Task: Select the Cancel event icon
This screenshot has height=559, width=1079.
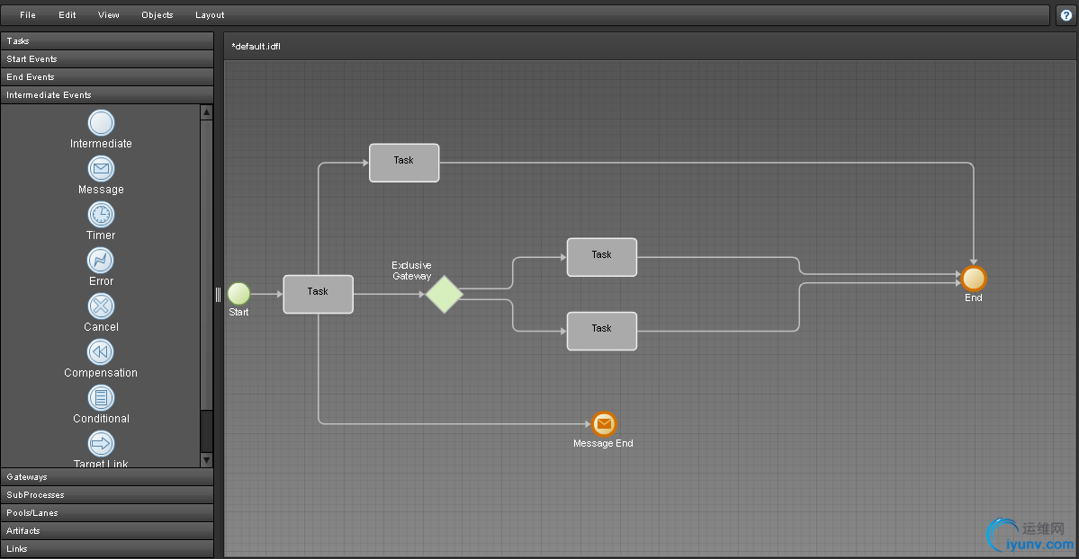Action: tap(101, 306)
